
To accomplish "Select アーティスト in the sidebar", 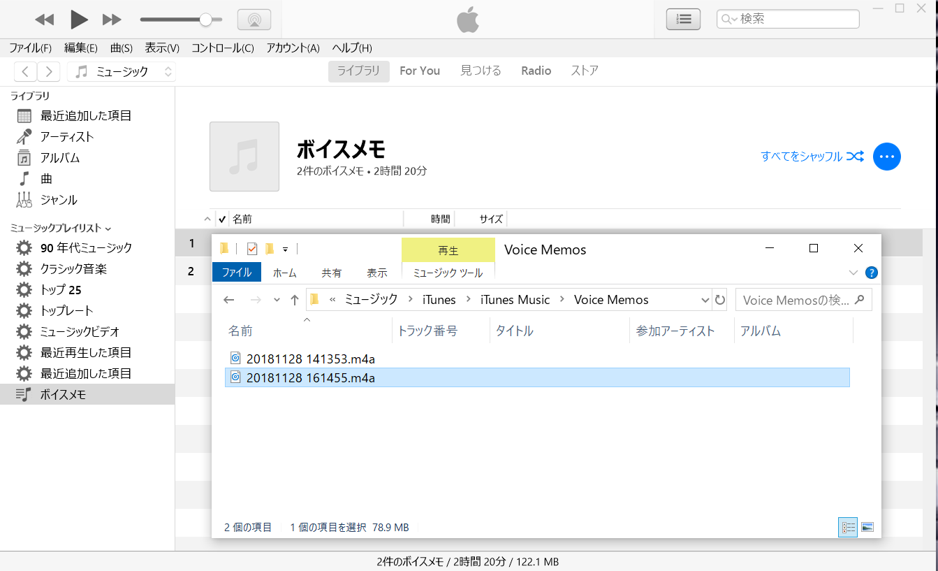I will 87,136.
